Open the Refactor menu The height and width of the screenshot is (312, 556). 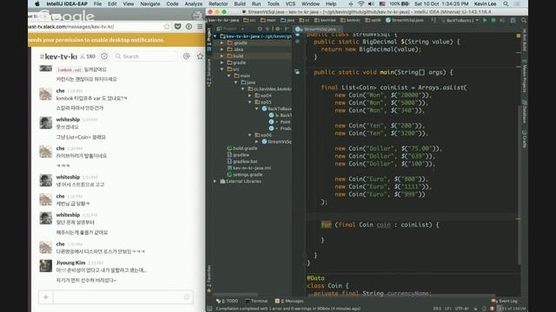click(218, 3)
